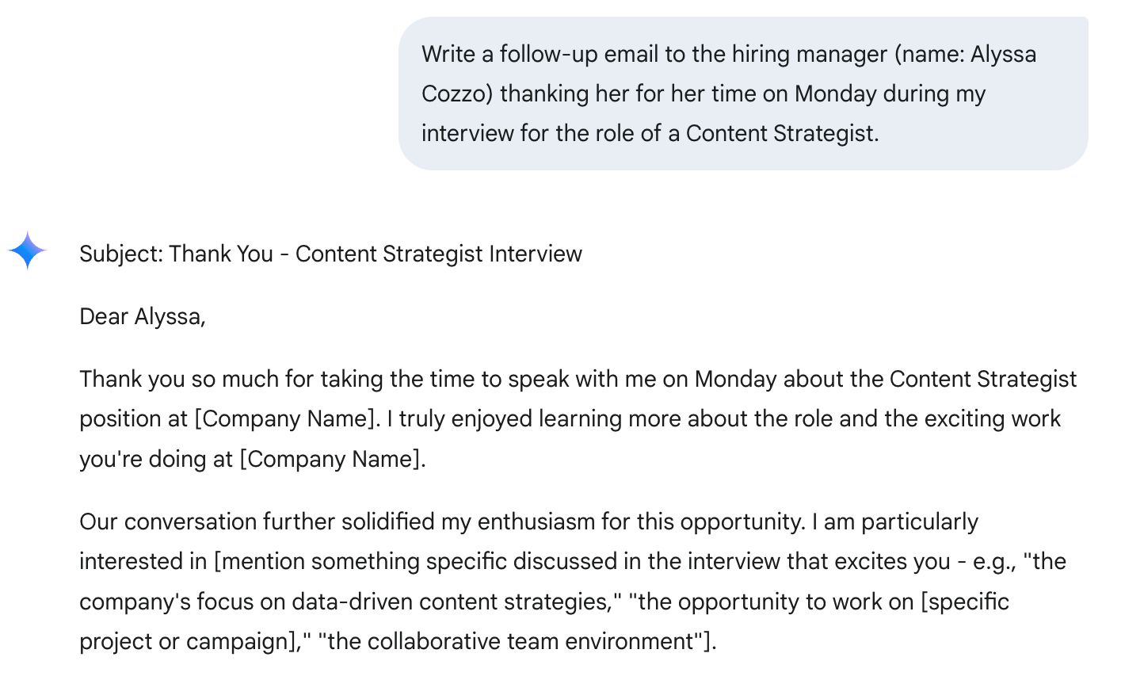Click the [Company Name] placeholder after "you're doing at"

click(x=332, y=459)
